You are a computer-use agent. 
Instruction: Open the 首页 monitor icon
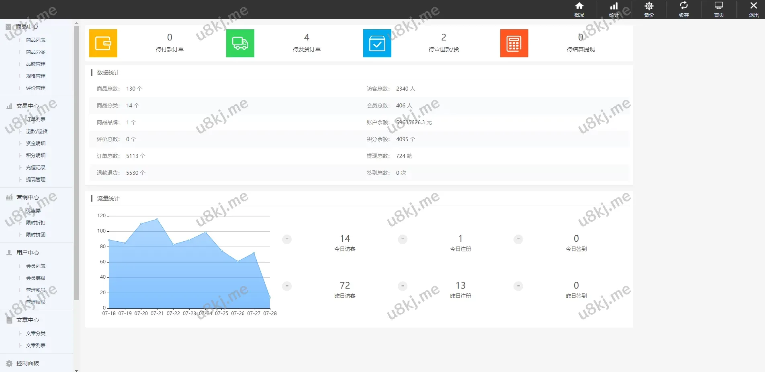point(719,9)
